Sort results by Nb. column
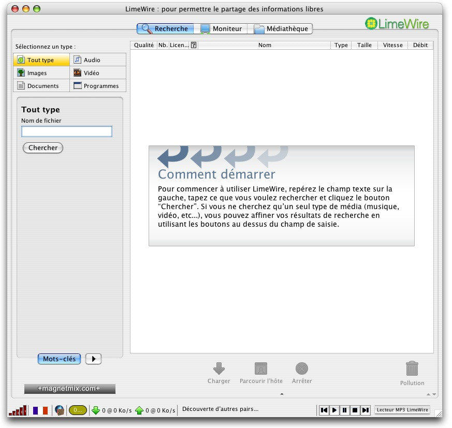This screenshot has height=428, width=452. point(163,45)
